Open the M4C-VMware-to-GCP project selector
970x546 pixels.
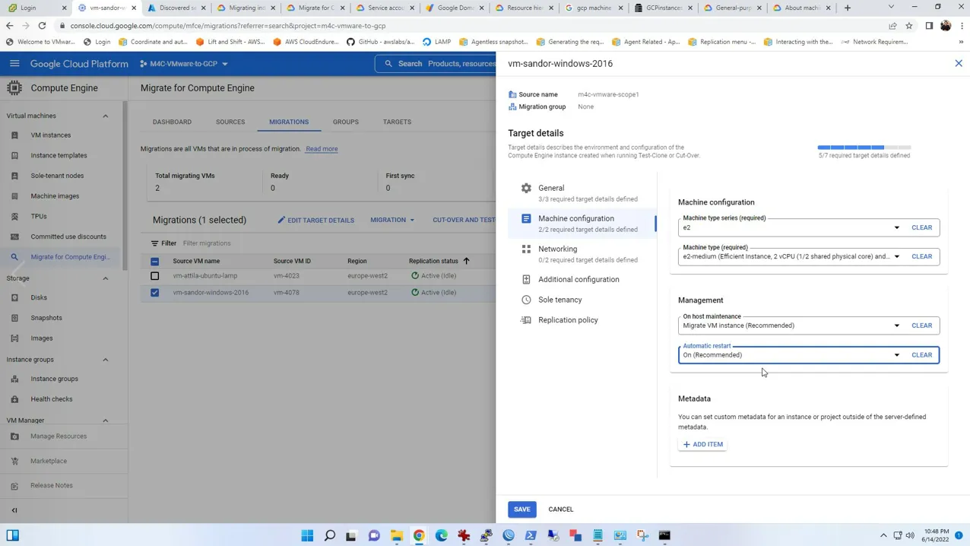[184, 64]
